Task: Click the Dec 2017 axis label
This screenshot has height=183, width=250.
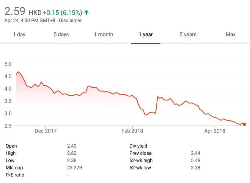Action: pos(46,131)
